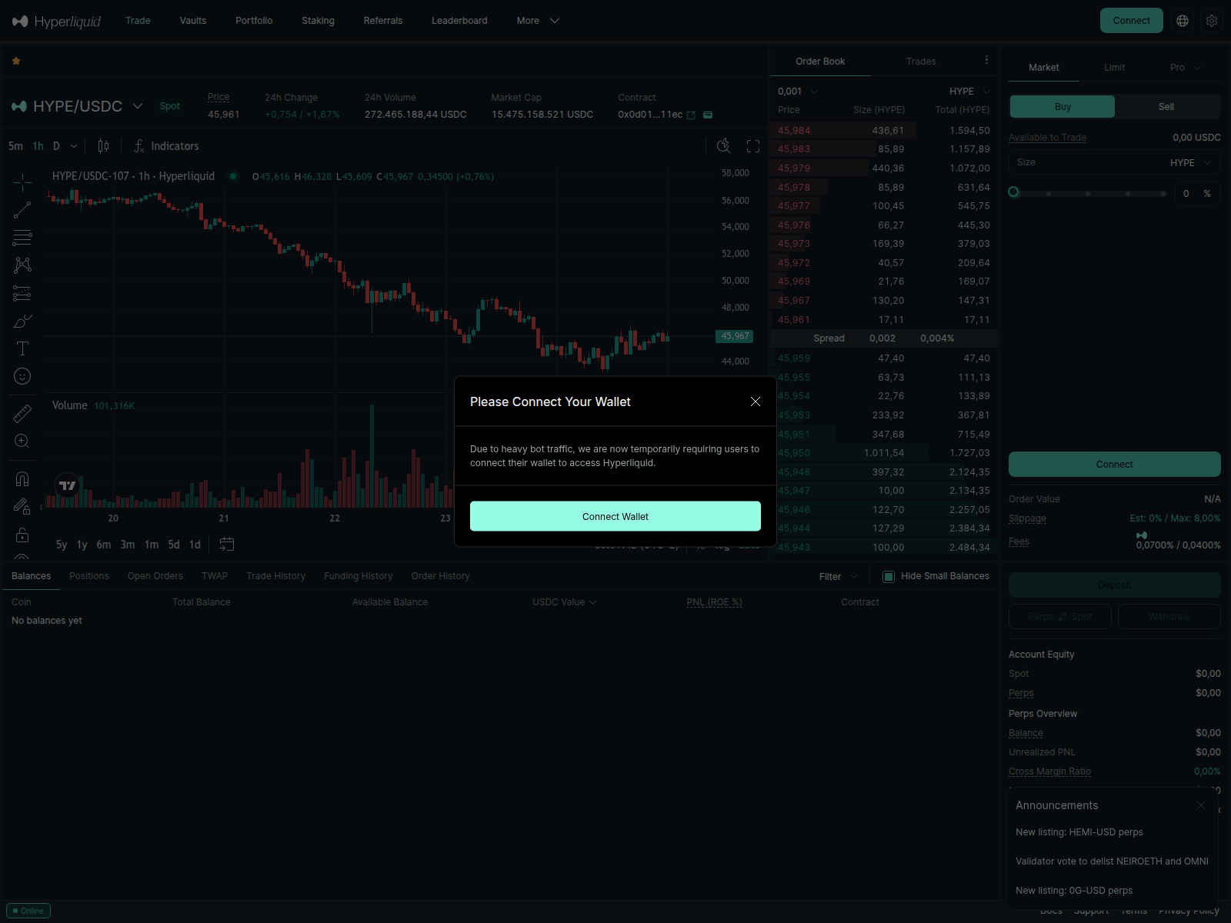Expand the More navigation dropdown
Screen dimensions: 1231x923
click(x=538, y=21)
